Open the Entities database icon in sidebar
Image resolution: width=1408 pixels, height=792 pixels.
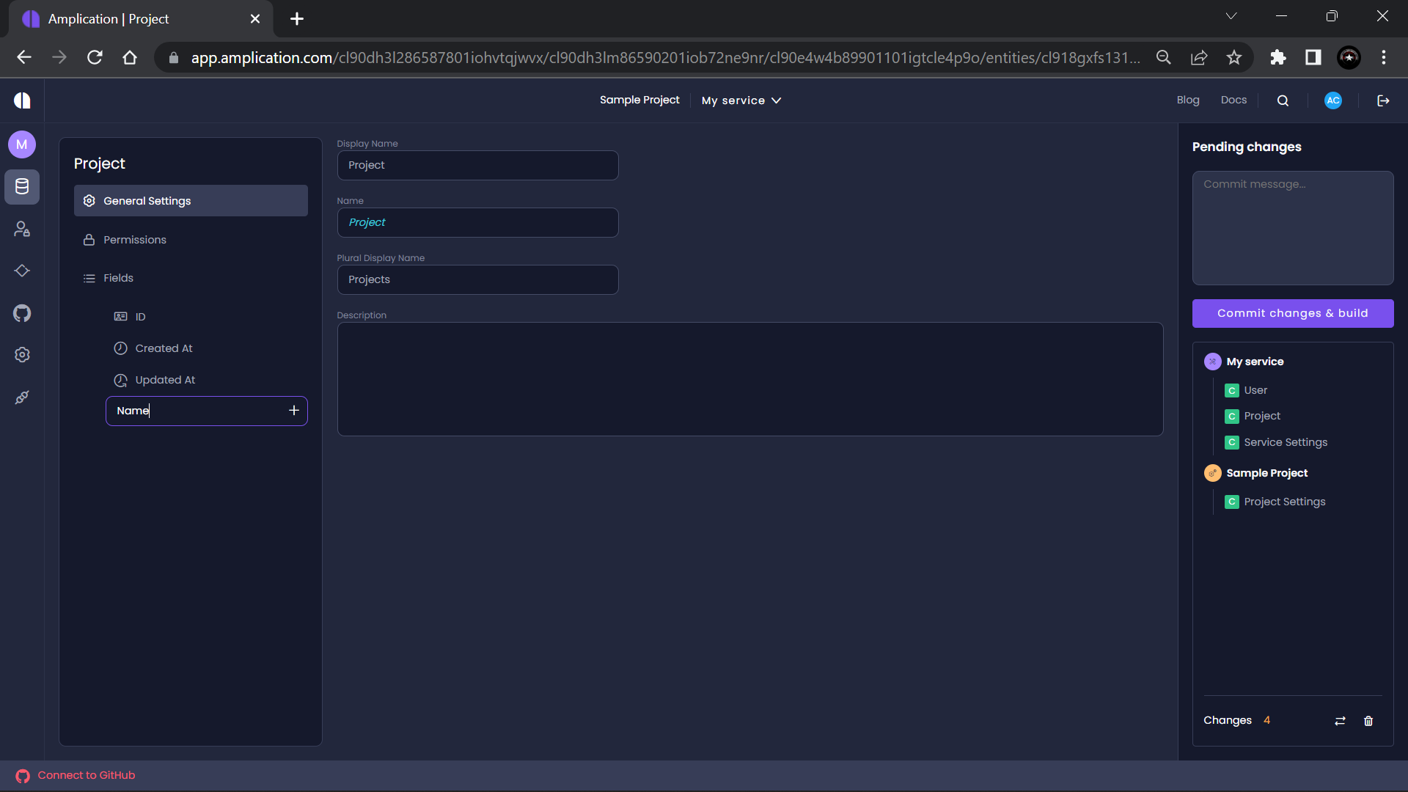[22, 187]
